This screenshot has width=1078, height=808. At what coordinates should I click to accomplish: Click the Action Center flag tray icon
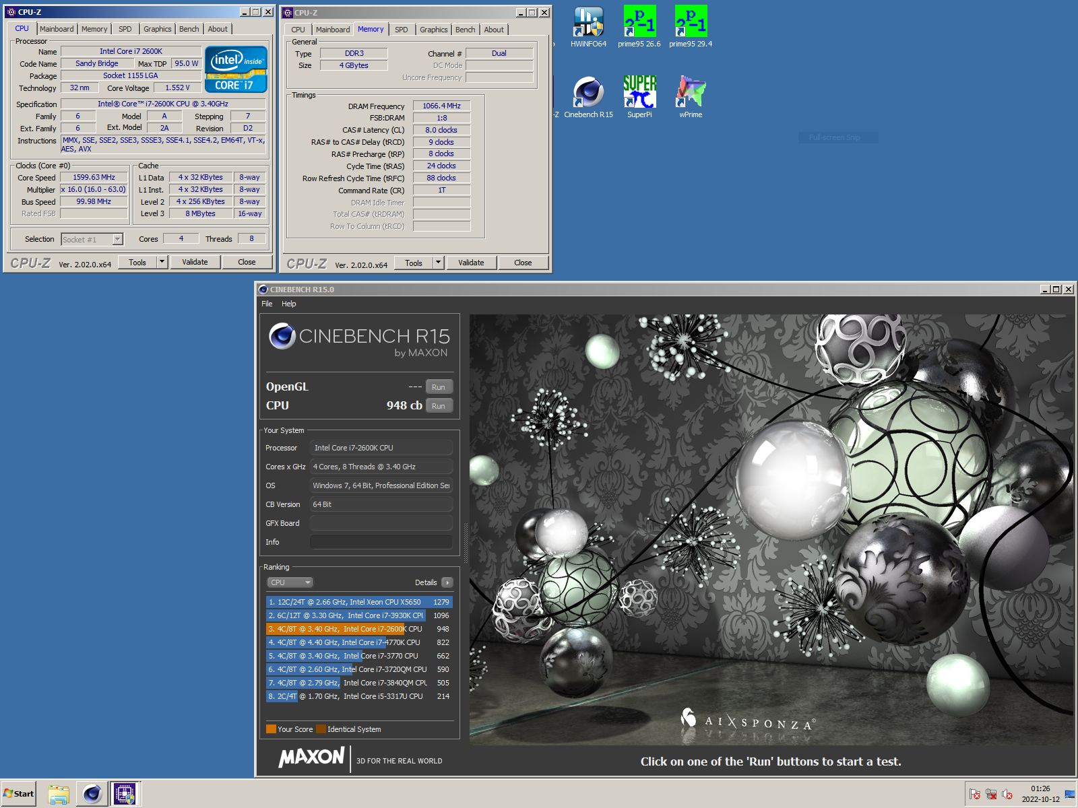click(975, 795)
